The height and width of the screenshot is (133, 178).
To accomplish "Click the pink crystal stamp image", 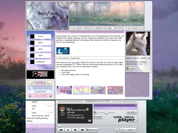I will point(64,90).
